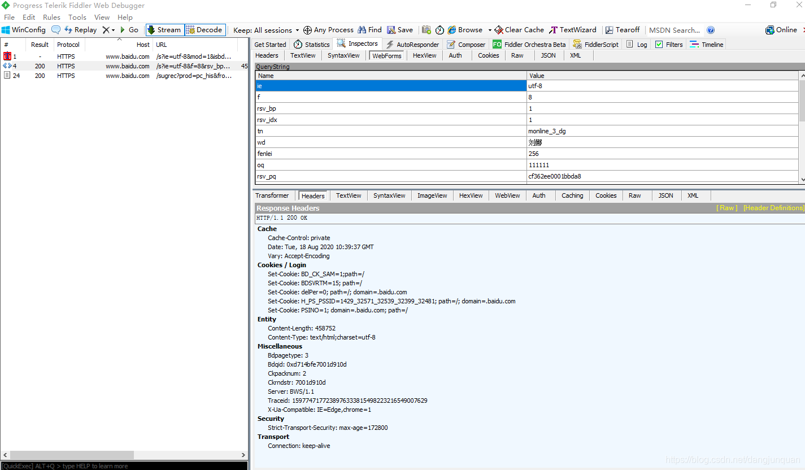Open the Composer tab
This screenshot has height=470, width=805.
pos(466,45)
